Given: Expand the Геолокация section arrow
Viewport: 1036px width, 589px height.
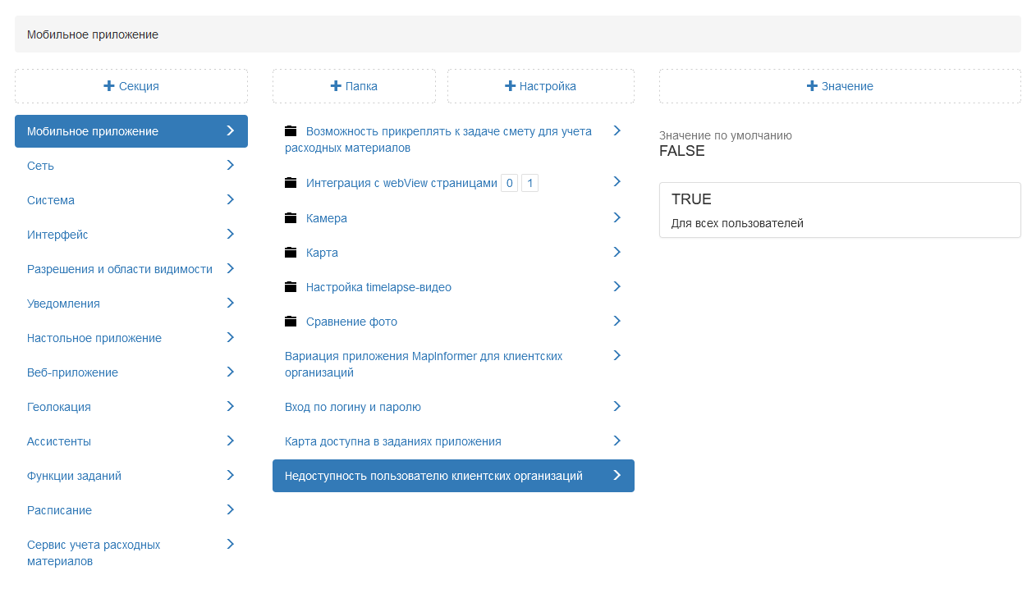Looking at the screenshot, I should point(231,406).
